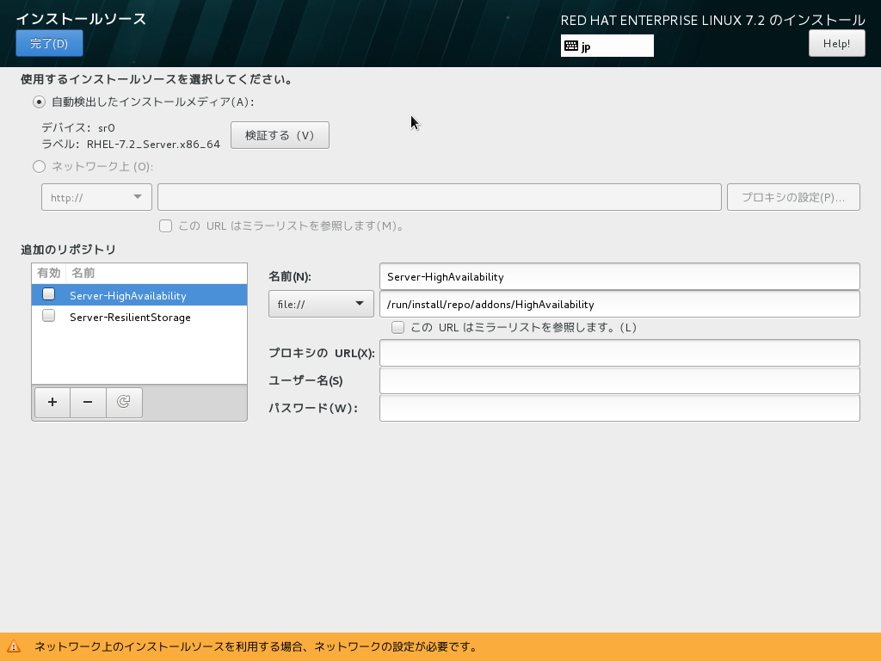Select the auto-detected install media radio button
Viewport: 881px width, 661px height.
39,102
